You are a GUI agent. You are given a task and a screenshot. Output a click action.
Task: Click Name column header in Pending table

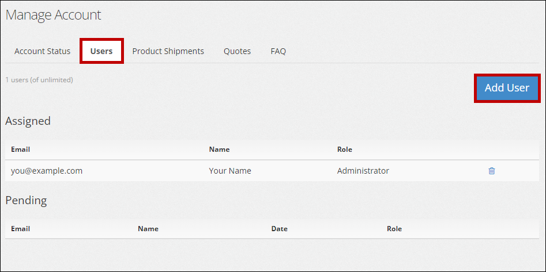coord(148,229)
